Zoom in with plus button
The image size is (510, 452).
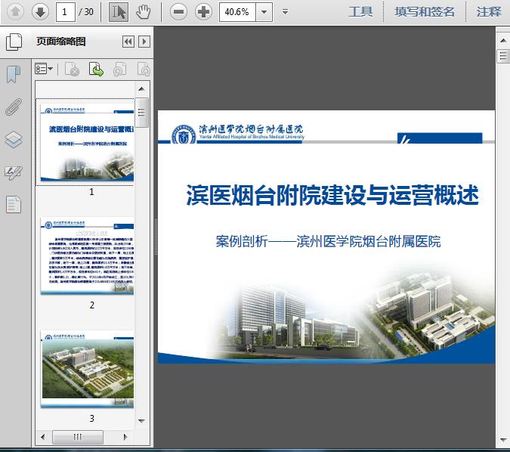[203, 12]
